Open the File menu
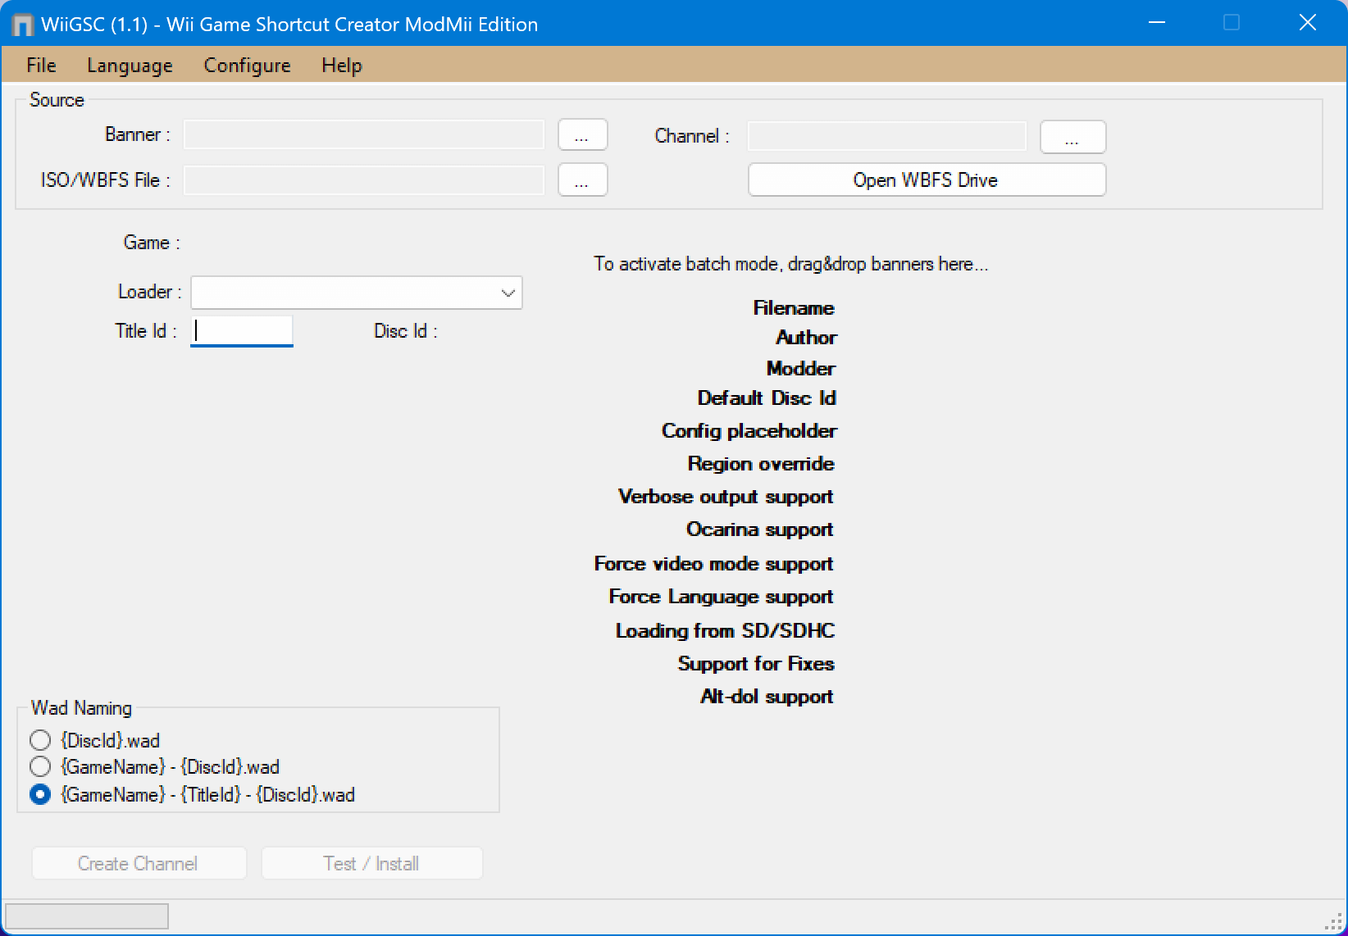The height and width of the screenshot is (936, 1348). coord(41,66)
